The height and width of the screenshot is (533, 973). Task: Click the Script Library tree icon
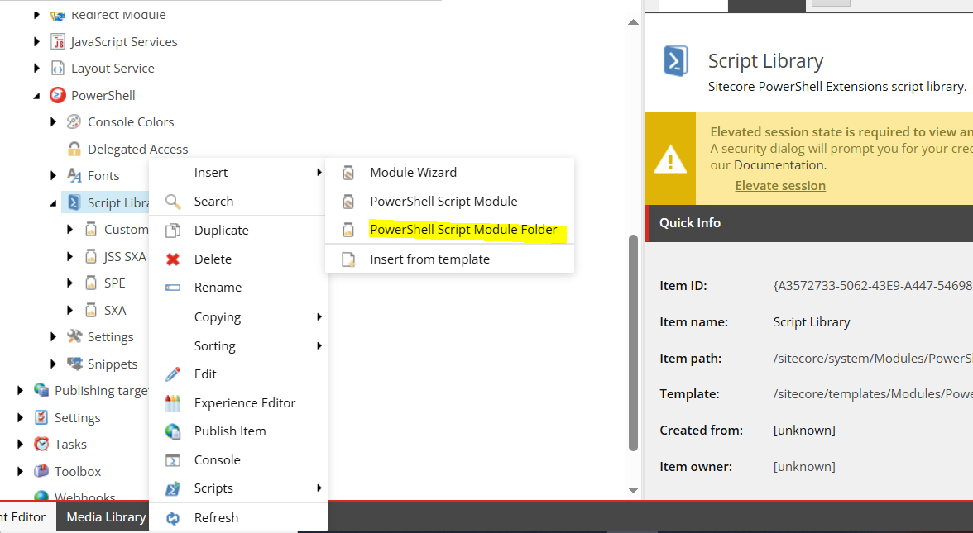coord(74,202)
